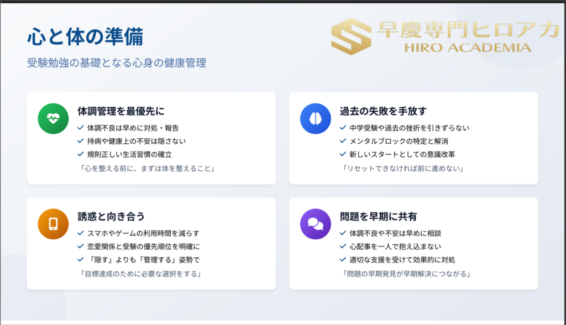Click the green heartbeat icon
The height and width of the screenshot is (325, 566).
pos(52,118)
